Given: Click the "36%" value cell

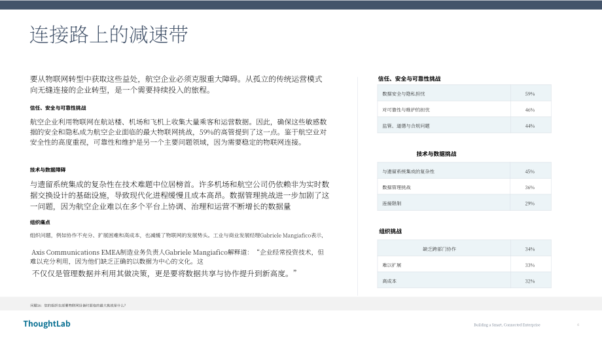Looking at the screenshot, I should pyautogui.click(x=531, y=187).
